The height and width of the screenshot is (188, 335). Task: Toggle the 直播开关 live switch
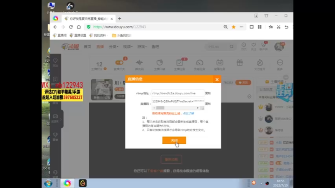(119, 63)
